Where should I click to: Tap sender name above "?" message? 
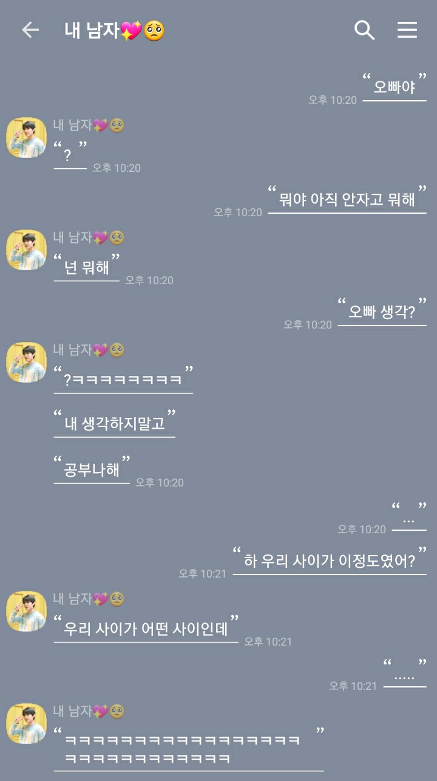tap(89, 125)
